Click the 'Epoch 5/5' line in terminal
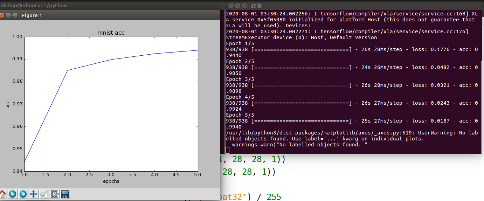 (x=240, y=115)
